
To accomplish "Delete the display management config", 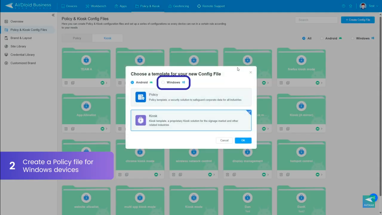I will click(x=227, y=175).
